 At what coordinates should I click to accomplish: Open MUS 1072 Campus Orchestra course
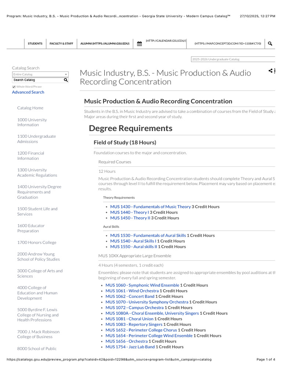(x=134, y=307)
